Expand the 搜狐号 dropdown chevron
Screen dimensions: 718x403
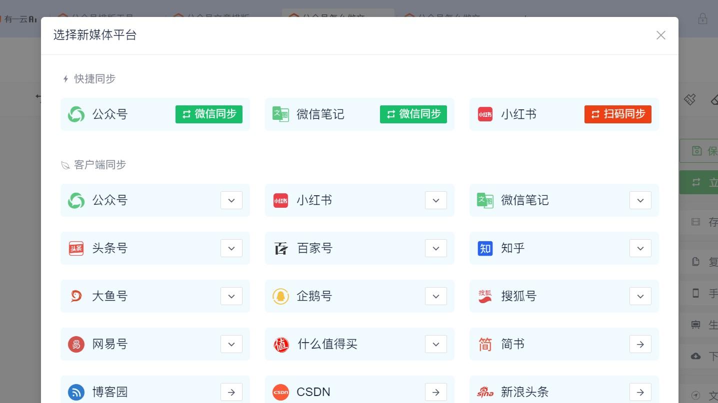pos(640,296)
